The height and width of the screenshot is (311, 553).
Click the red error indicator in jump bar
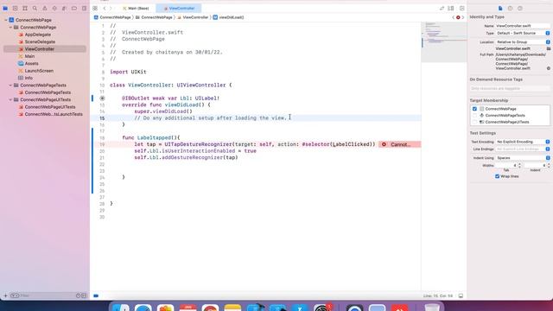[x=458, y=17]
